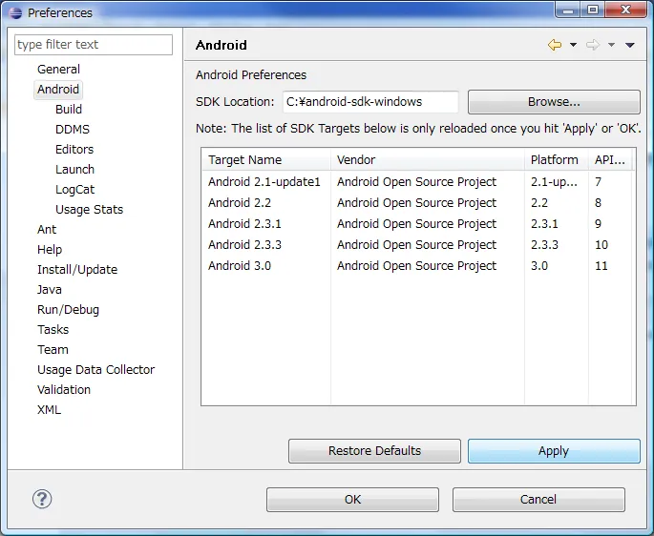Select the Android 2.3.1 target row

(x=418, y=223)
